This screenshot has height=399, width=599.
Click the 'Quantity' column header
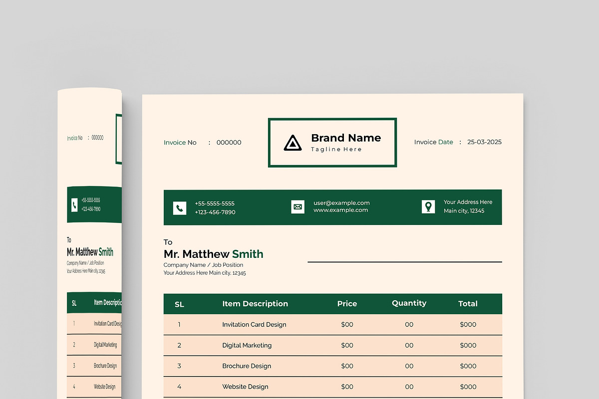tap(409, 303)
